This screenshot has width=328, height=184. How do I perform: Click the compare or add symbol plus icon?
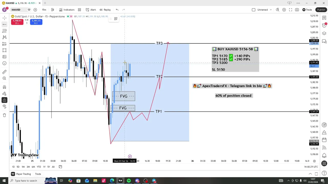(35, 10)
